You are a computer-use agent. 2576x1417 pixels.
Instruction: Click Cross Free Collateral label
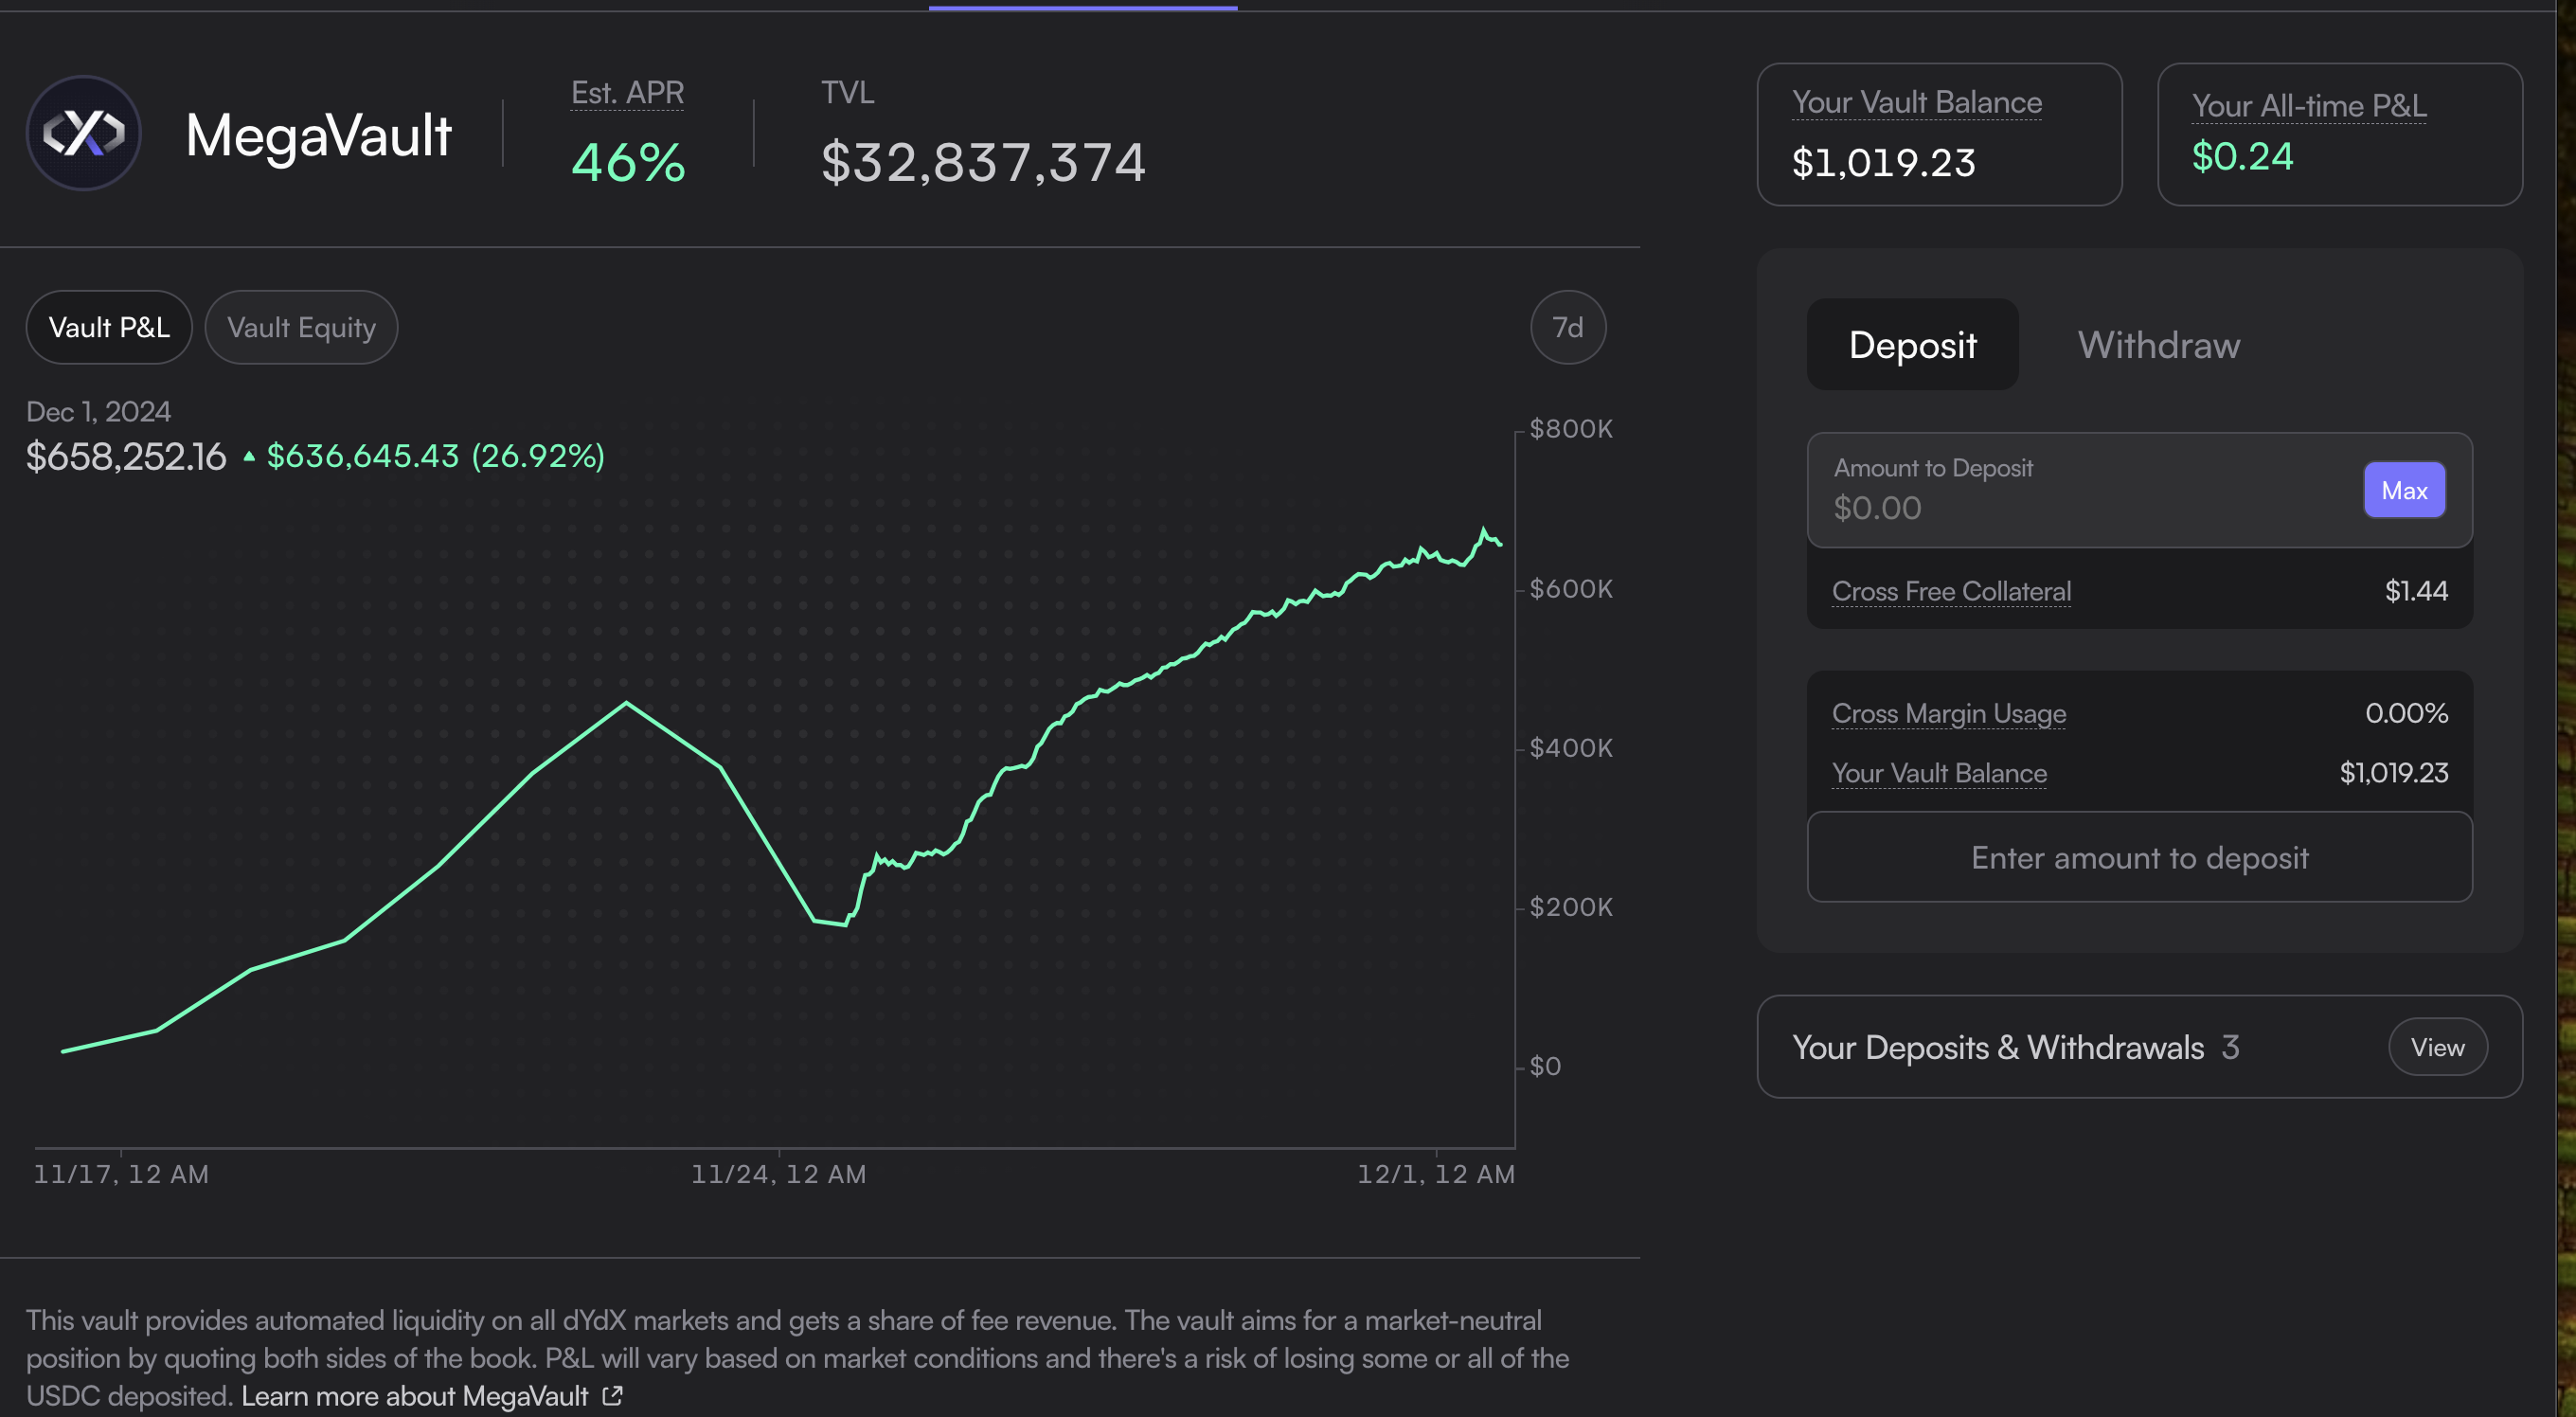[x=1950, y=591]
